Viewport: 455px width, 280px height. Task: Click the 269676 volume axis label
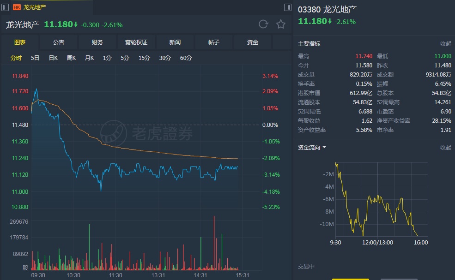pos(19,222)
